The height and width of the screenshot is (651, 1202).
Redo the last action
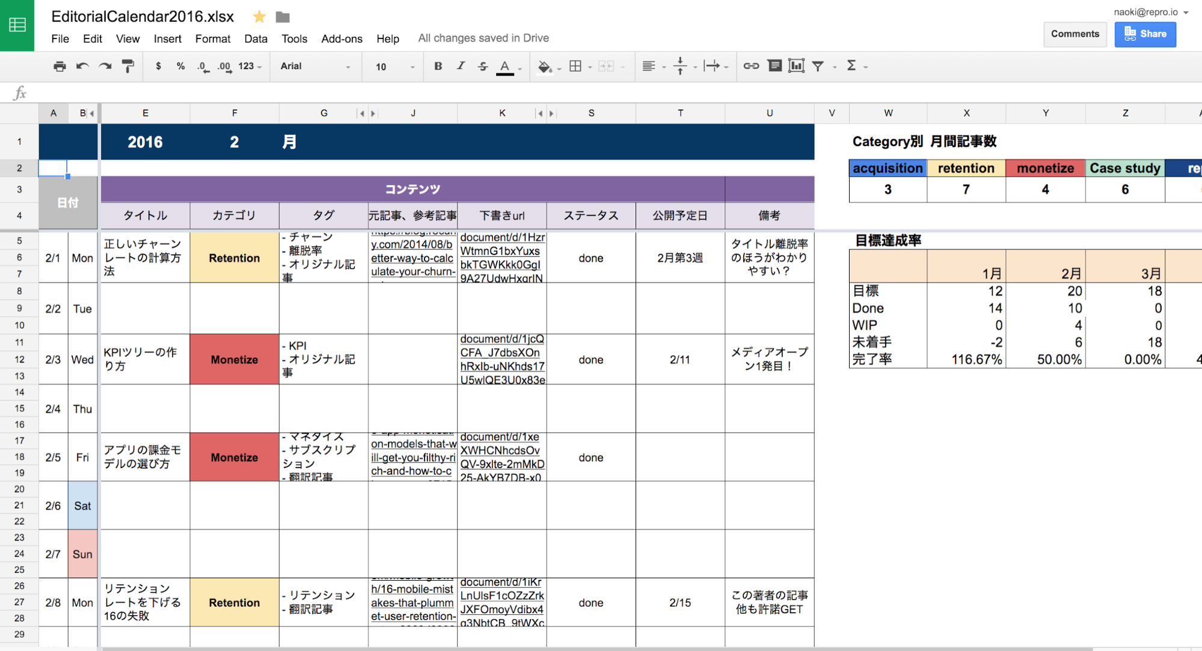pyautogui.click(x=105, y=66)
